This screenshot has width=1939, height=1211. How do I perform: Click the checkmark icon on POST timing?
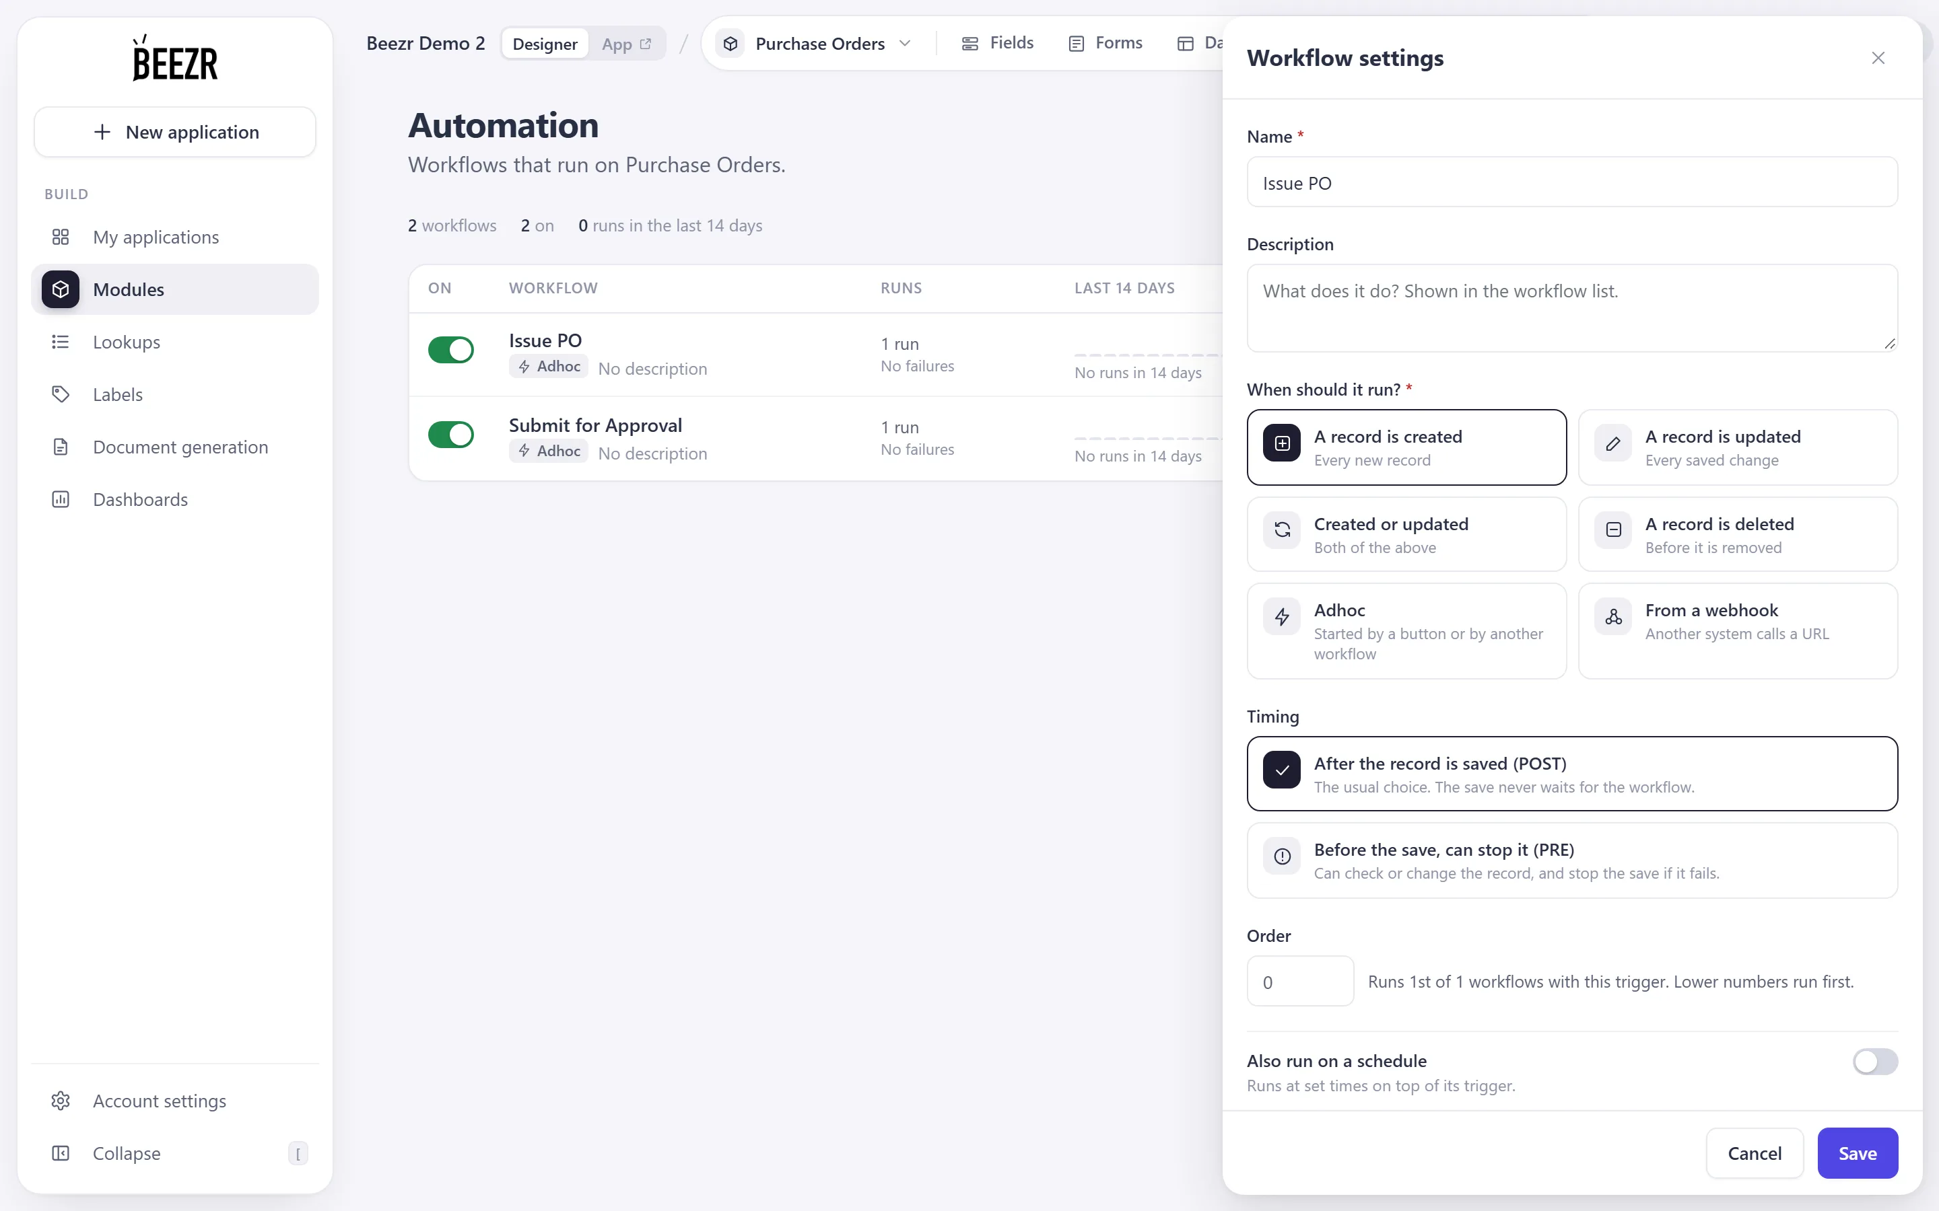point(1282,770)
